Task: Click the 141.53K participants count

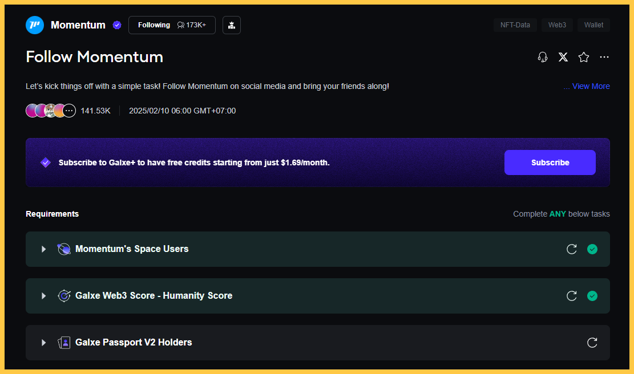Action: click(x=95, y=111)
